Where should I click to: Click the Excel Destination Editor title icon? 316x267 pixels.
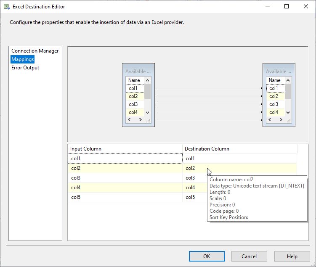click(x=7, y=7)
